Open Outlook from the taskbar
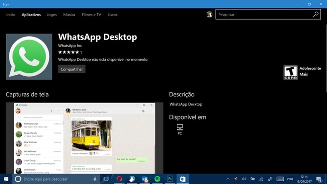Screen dimensions: 327x184 click(x=145, y=179)
